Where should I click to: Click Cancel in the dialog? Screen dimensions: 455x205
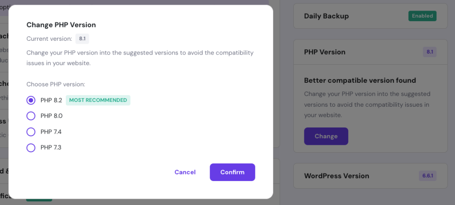185,172
